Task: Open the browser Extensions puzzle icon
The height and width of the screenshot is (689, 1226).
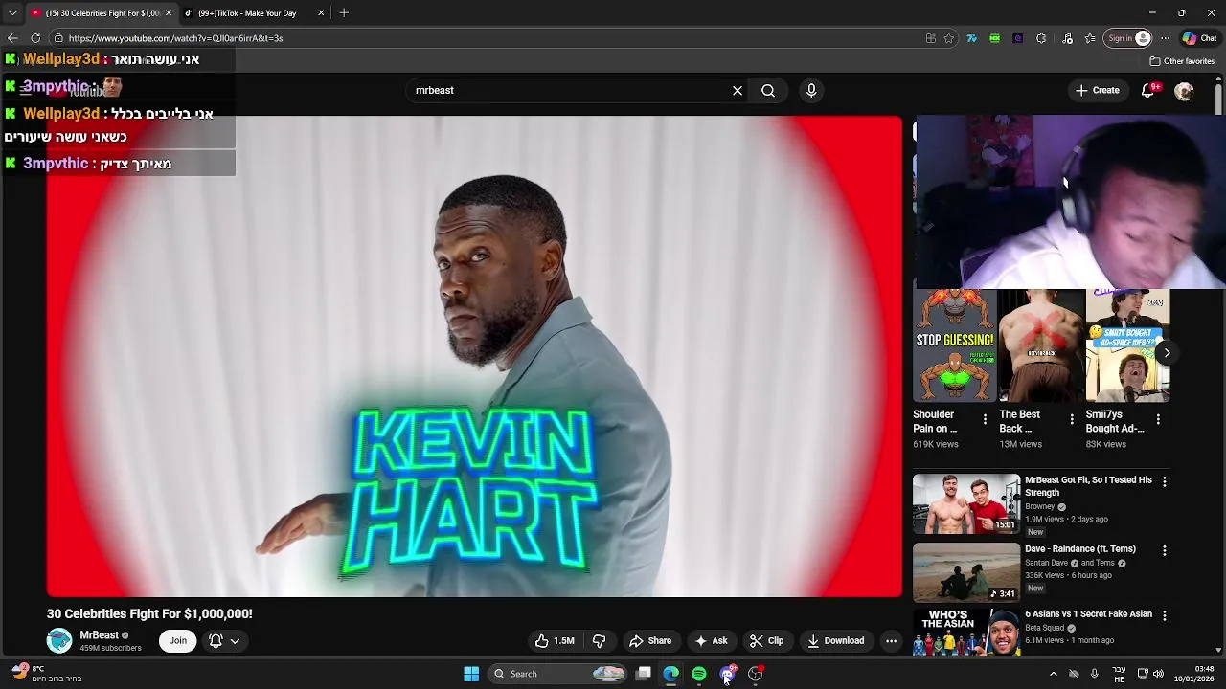Action: (1041, 38)
